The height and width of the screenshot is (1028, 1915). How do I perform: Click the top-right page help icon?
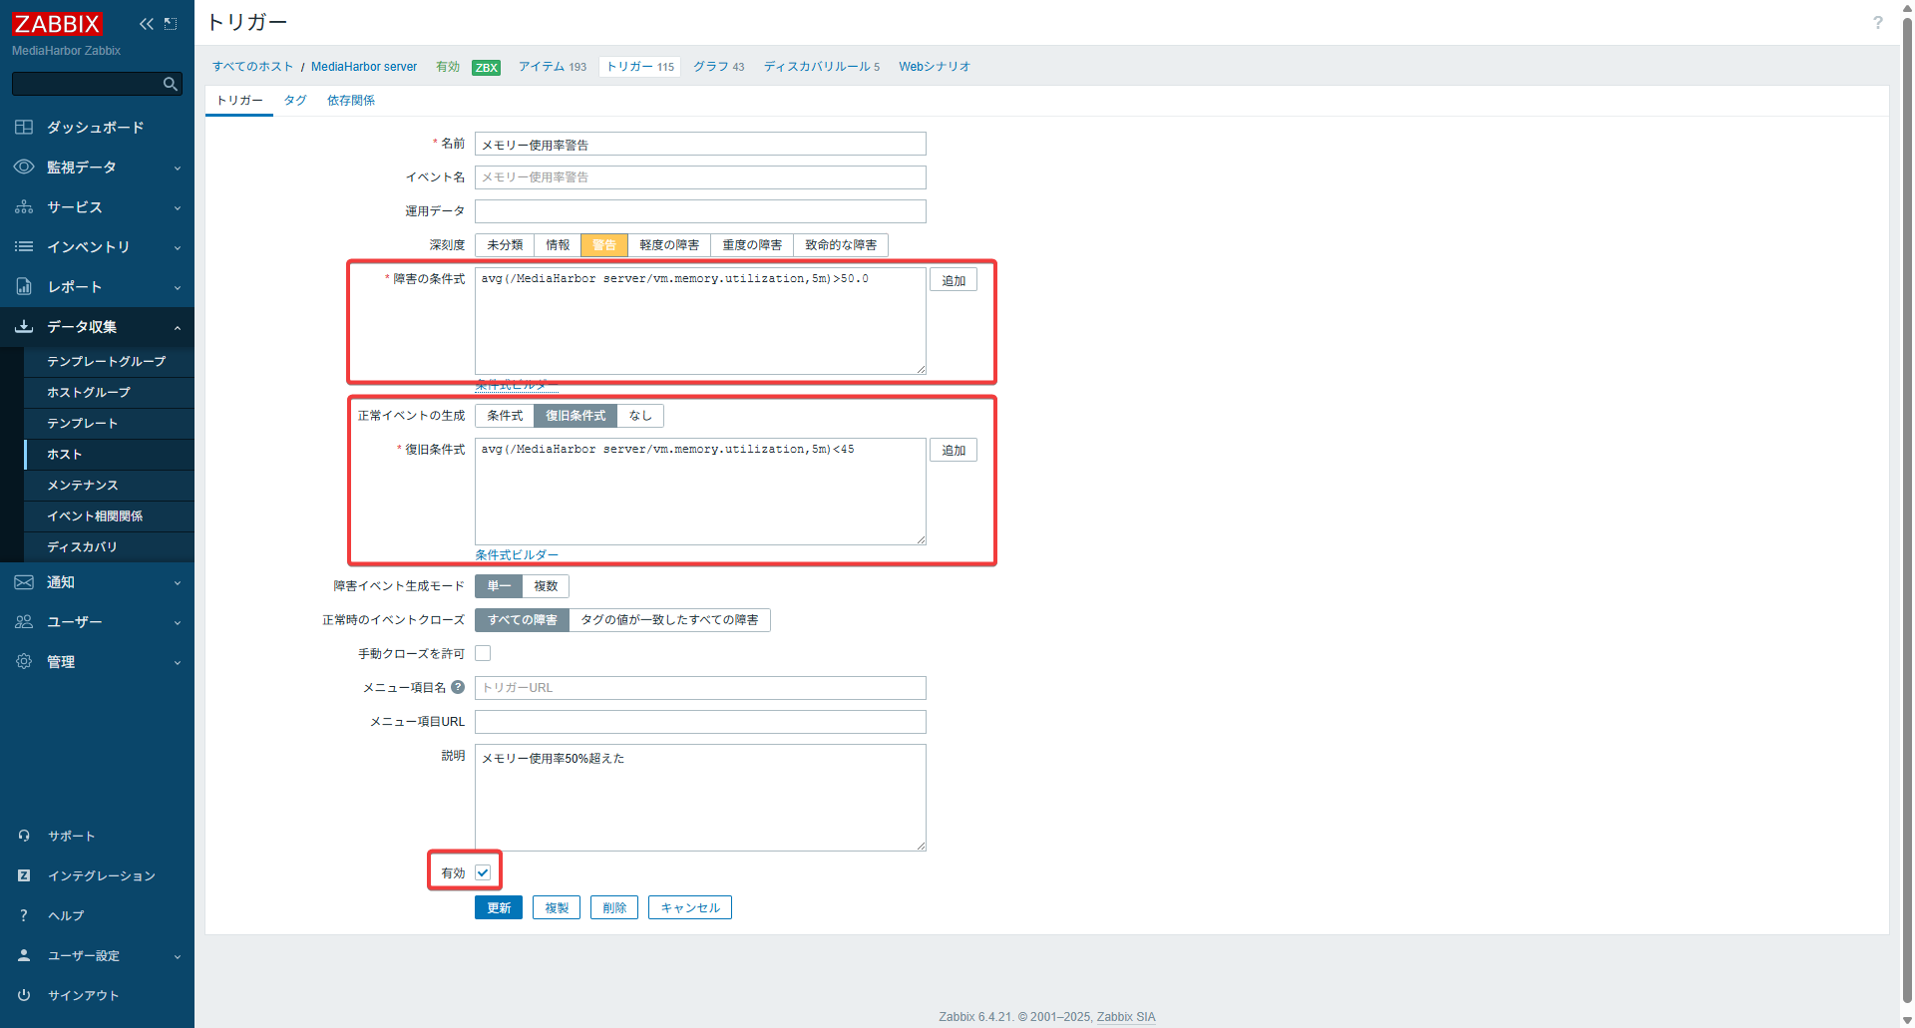coord(1877,23)
